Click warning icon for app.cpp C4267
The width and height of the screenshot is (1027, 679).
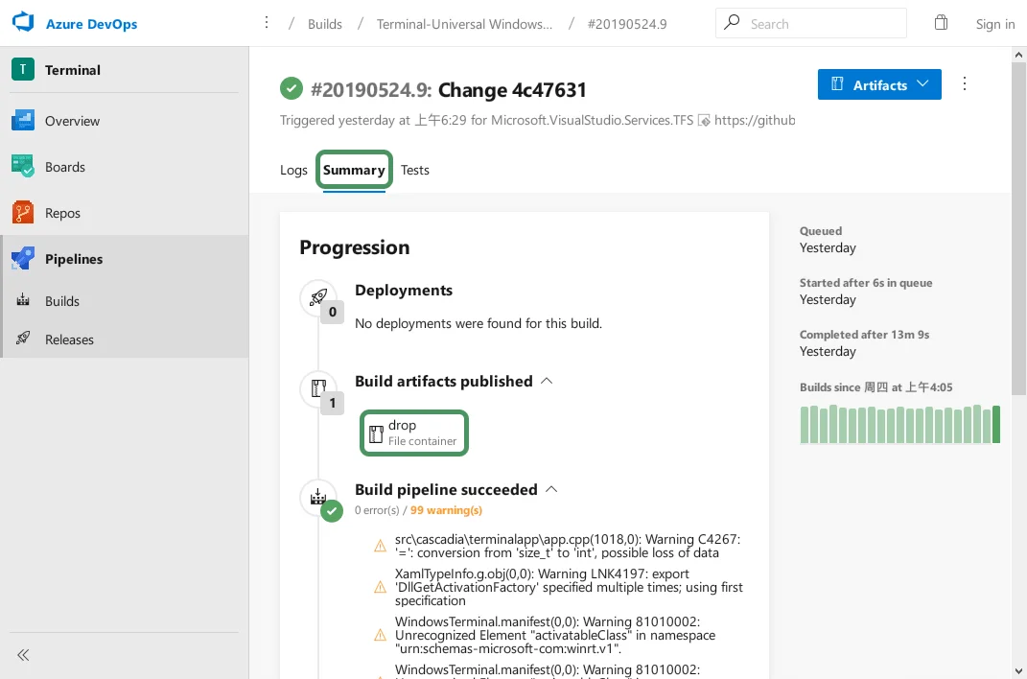pyautogui.click(x=380, y=546)
